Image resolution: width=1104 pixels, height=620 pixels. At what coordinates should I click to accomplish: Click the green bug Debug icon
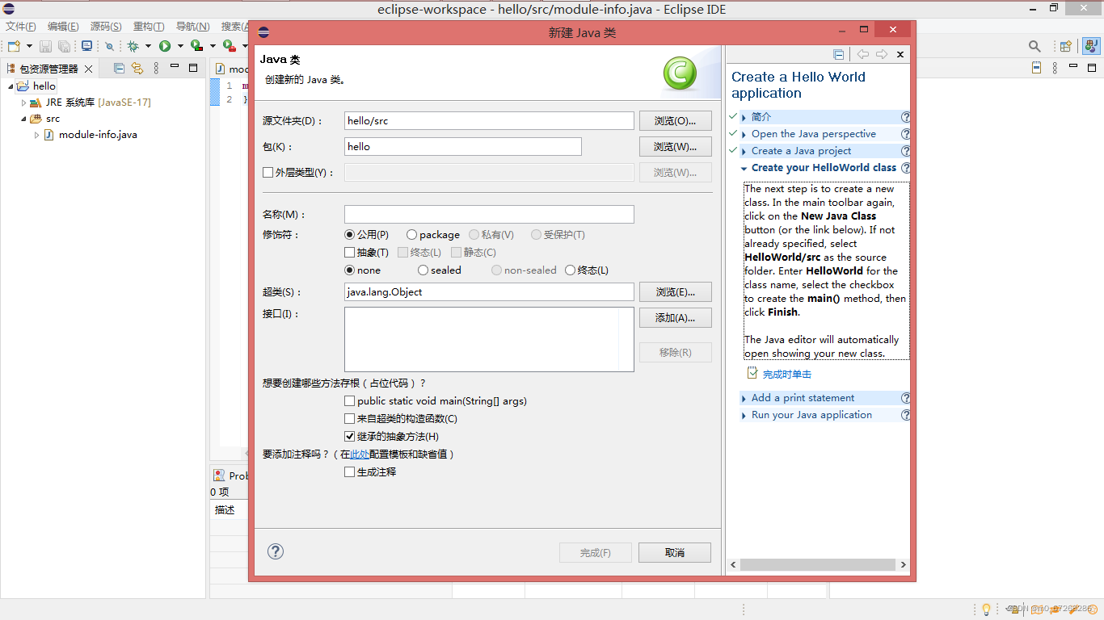[133, 46]
